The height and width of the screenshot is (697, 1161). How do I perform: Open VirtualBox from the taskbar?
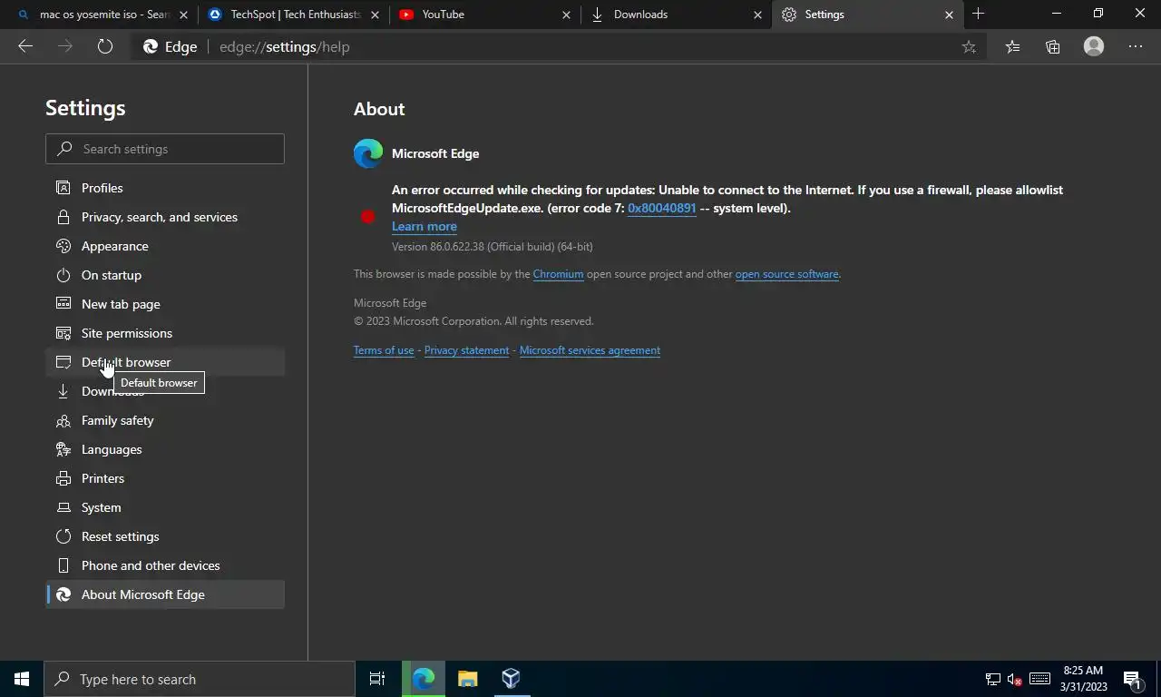pyautogui.click(x=511, y=679)
